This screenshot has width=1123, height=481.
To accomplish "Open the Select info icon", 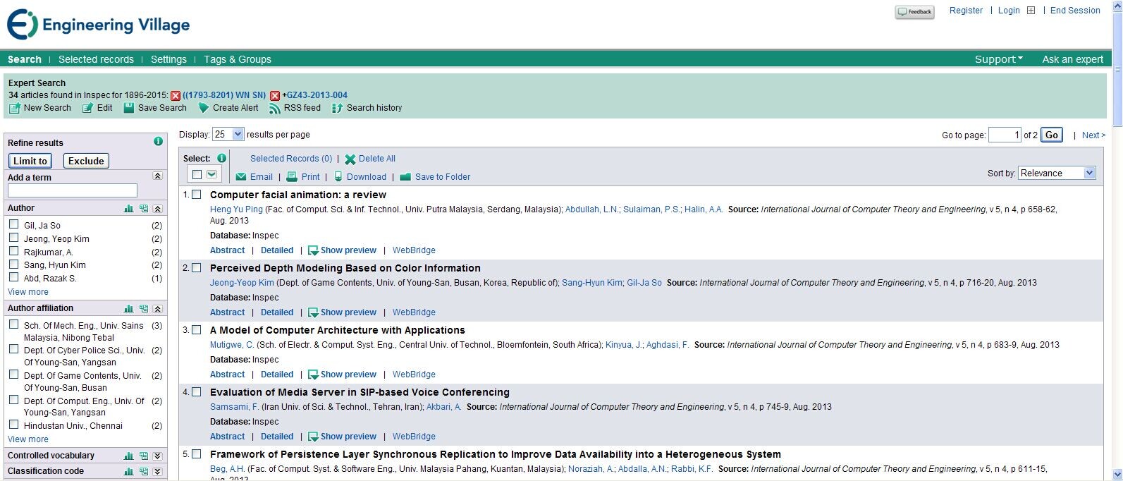I will [x=221, y=158].
